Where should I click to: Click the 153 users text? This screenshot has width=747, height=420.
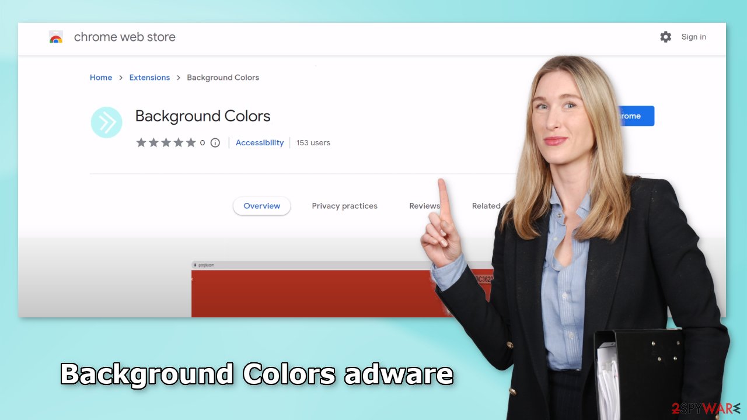tap(313, 142)
